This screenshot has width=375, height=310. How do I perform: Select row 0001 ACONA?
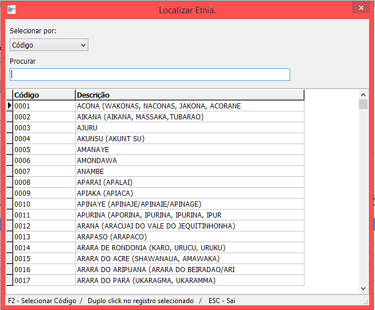tap(159, 106)
